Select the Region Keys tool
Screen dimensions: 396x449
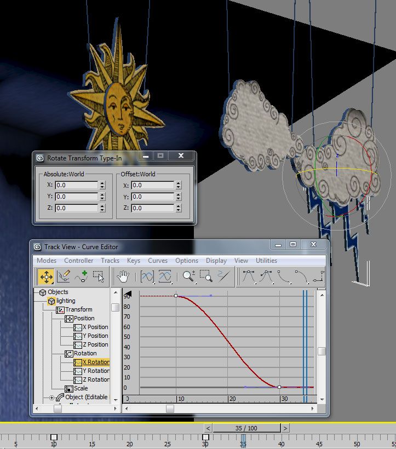click(99, 276)
